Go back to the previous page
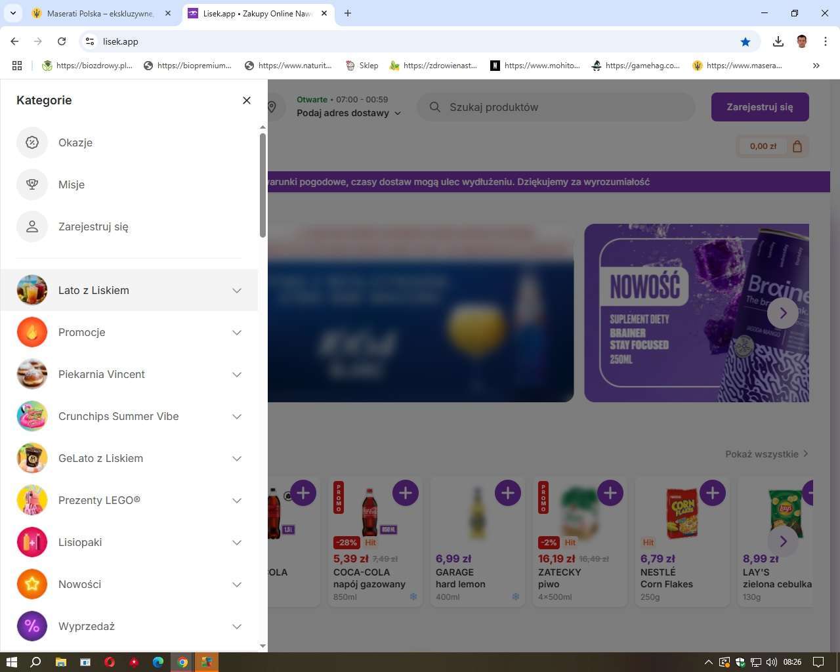 click(x=14, y=41)
